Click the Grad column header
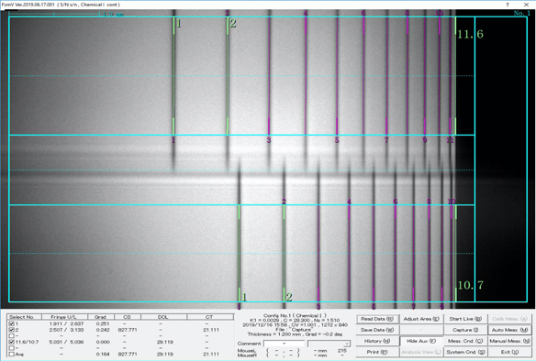The height and width of the screenshot is (361, 536). point(100,317)
